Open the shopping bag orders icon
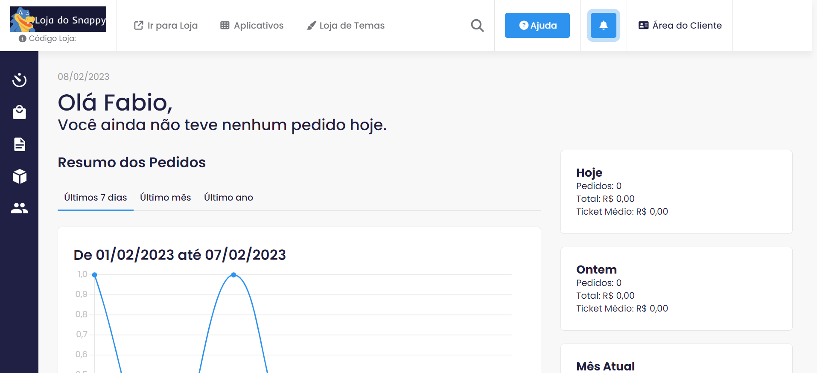 point(19,112)
